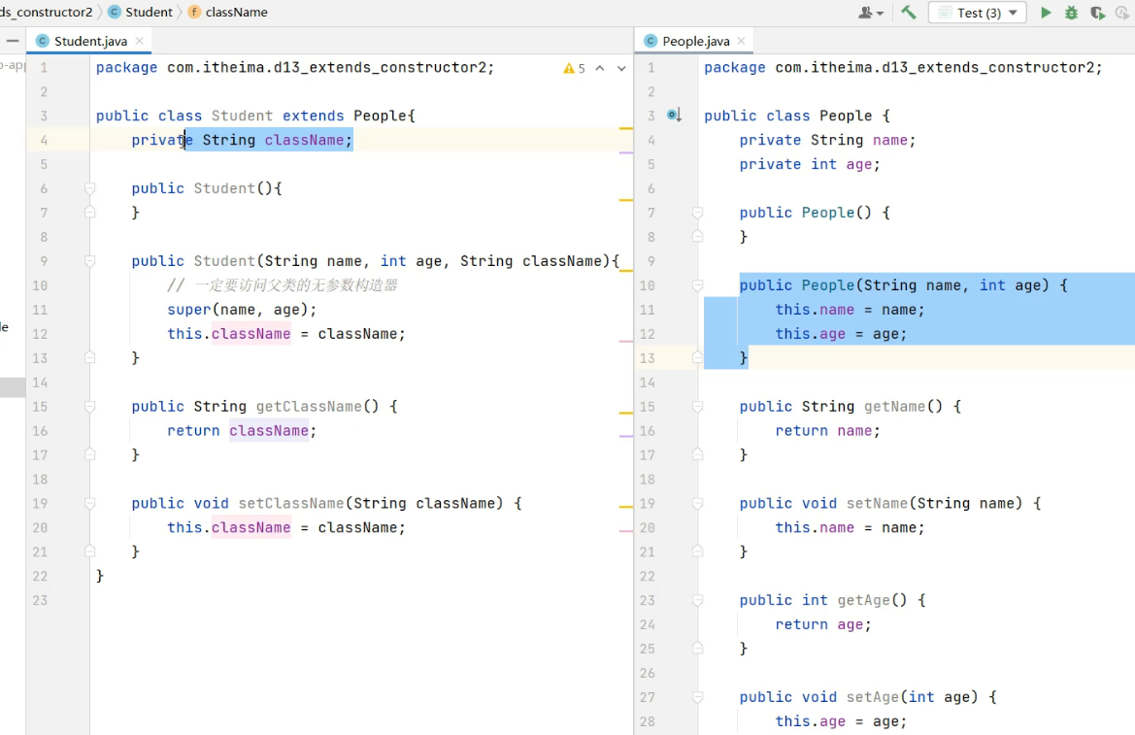Click 'getClassName()' method name in Student.java
This screenshot has height=735, width=1135.
(317, 406)
